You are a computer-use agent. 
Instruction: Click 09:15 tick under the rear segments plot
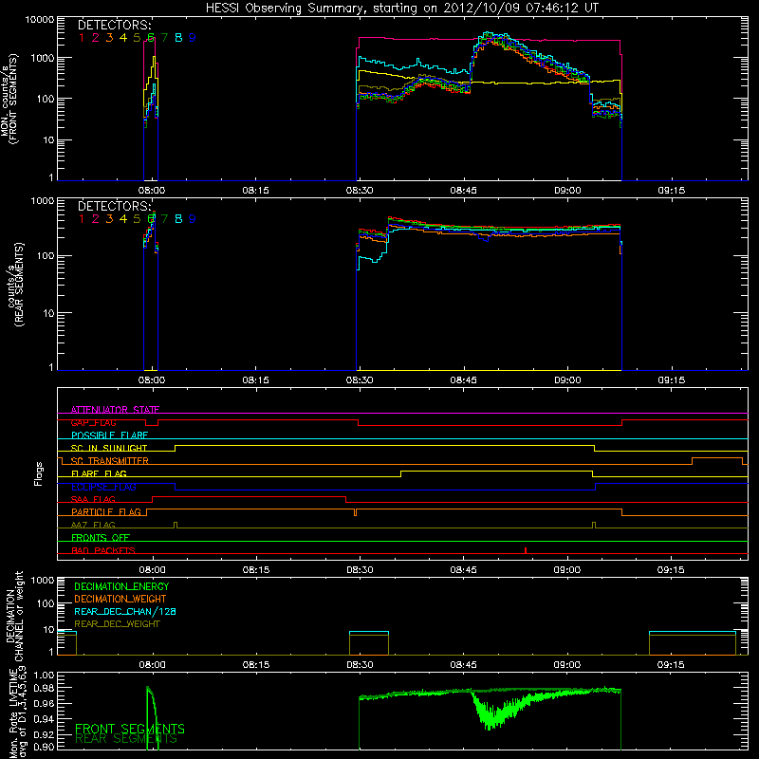[671, 380]
